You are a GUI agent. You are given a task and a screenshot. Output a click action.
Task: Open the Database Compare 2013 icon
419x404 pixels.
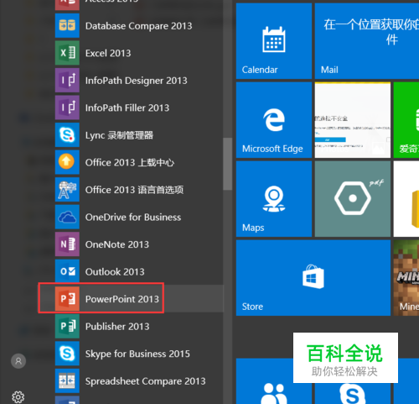pos(67,25)
